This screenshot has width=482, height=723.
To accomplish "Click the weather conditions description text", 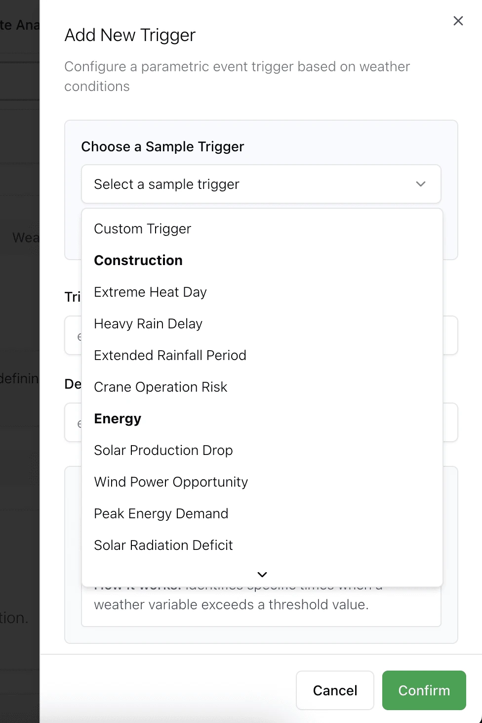I will [x=237, y=76].
